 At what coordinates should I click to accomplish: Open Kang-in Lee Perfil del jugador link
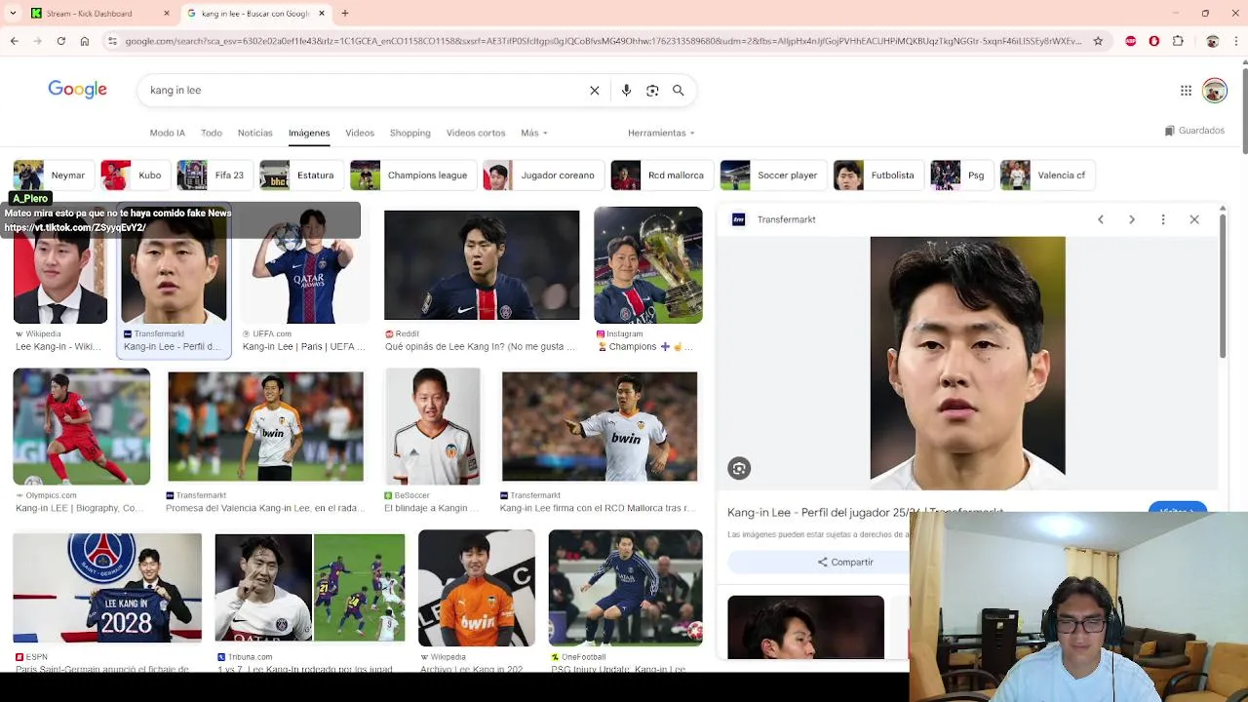(865, 512)
